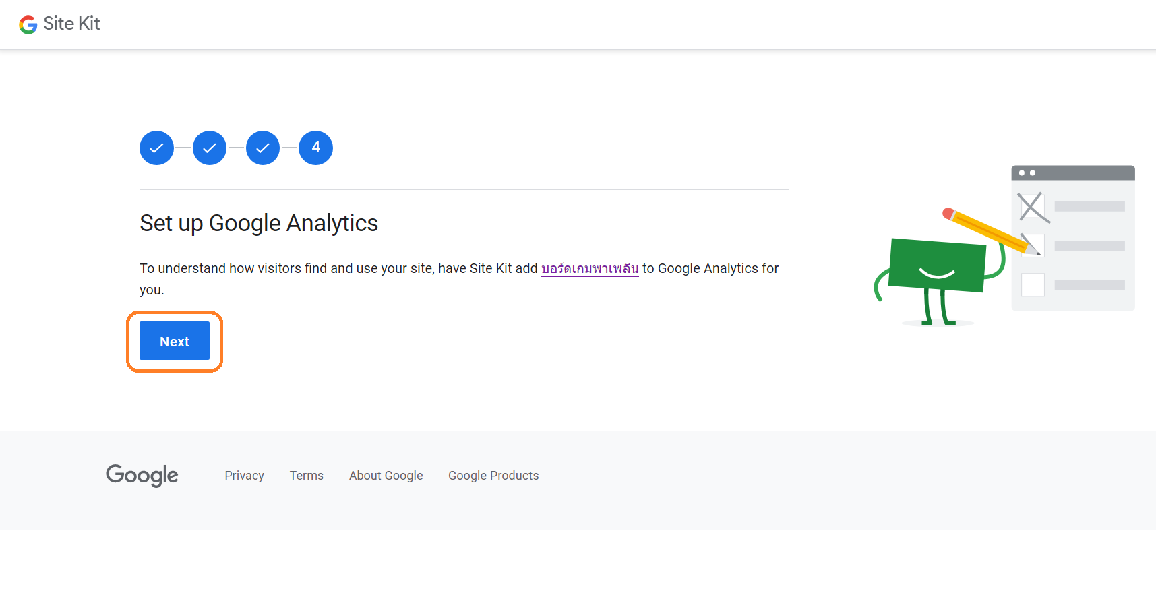The height and width of the screenshot is (595, 1156).
Task: Click the X-marked checkbox in the illustration
Action: click(x=1033, y=207)
